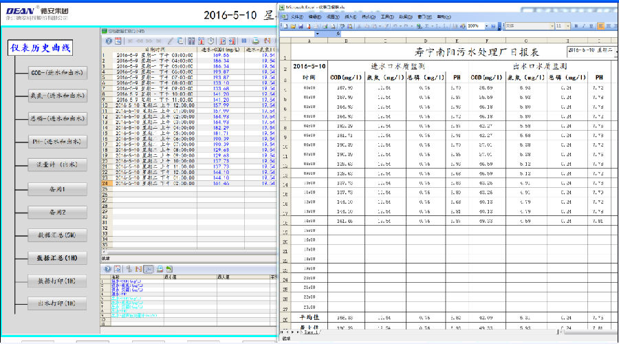Click Excel Open folder icon

coord(293,26)
